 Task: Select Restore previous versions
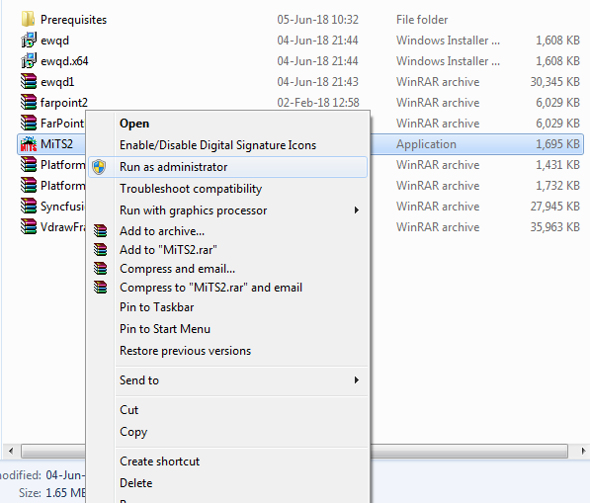click(185, 351)
